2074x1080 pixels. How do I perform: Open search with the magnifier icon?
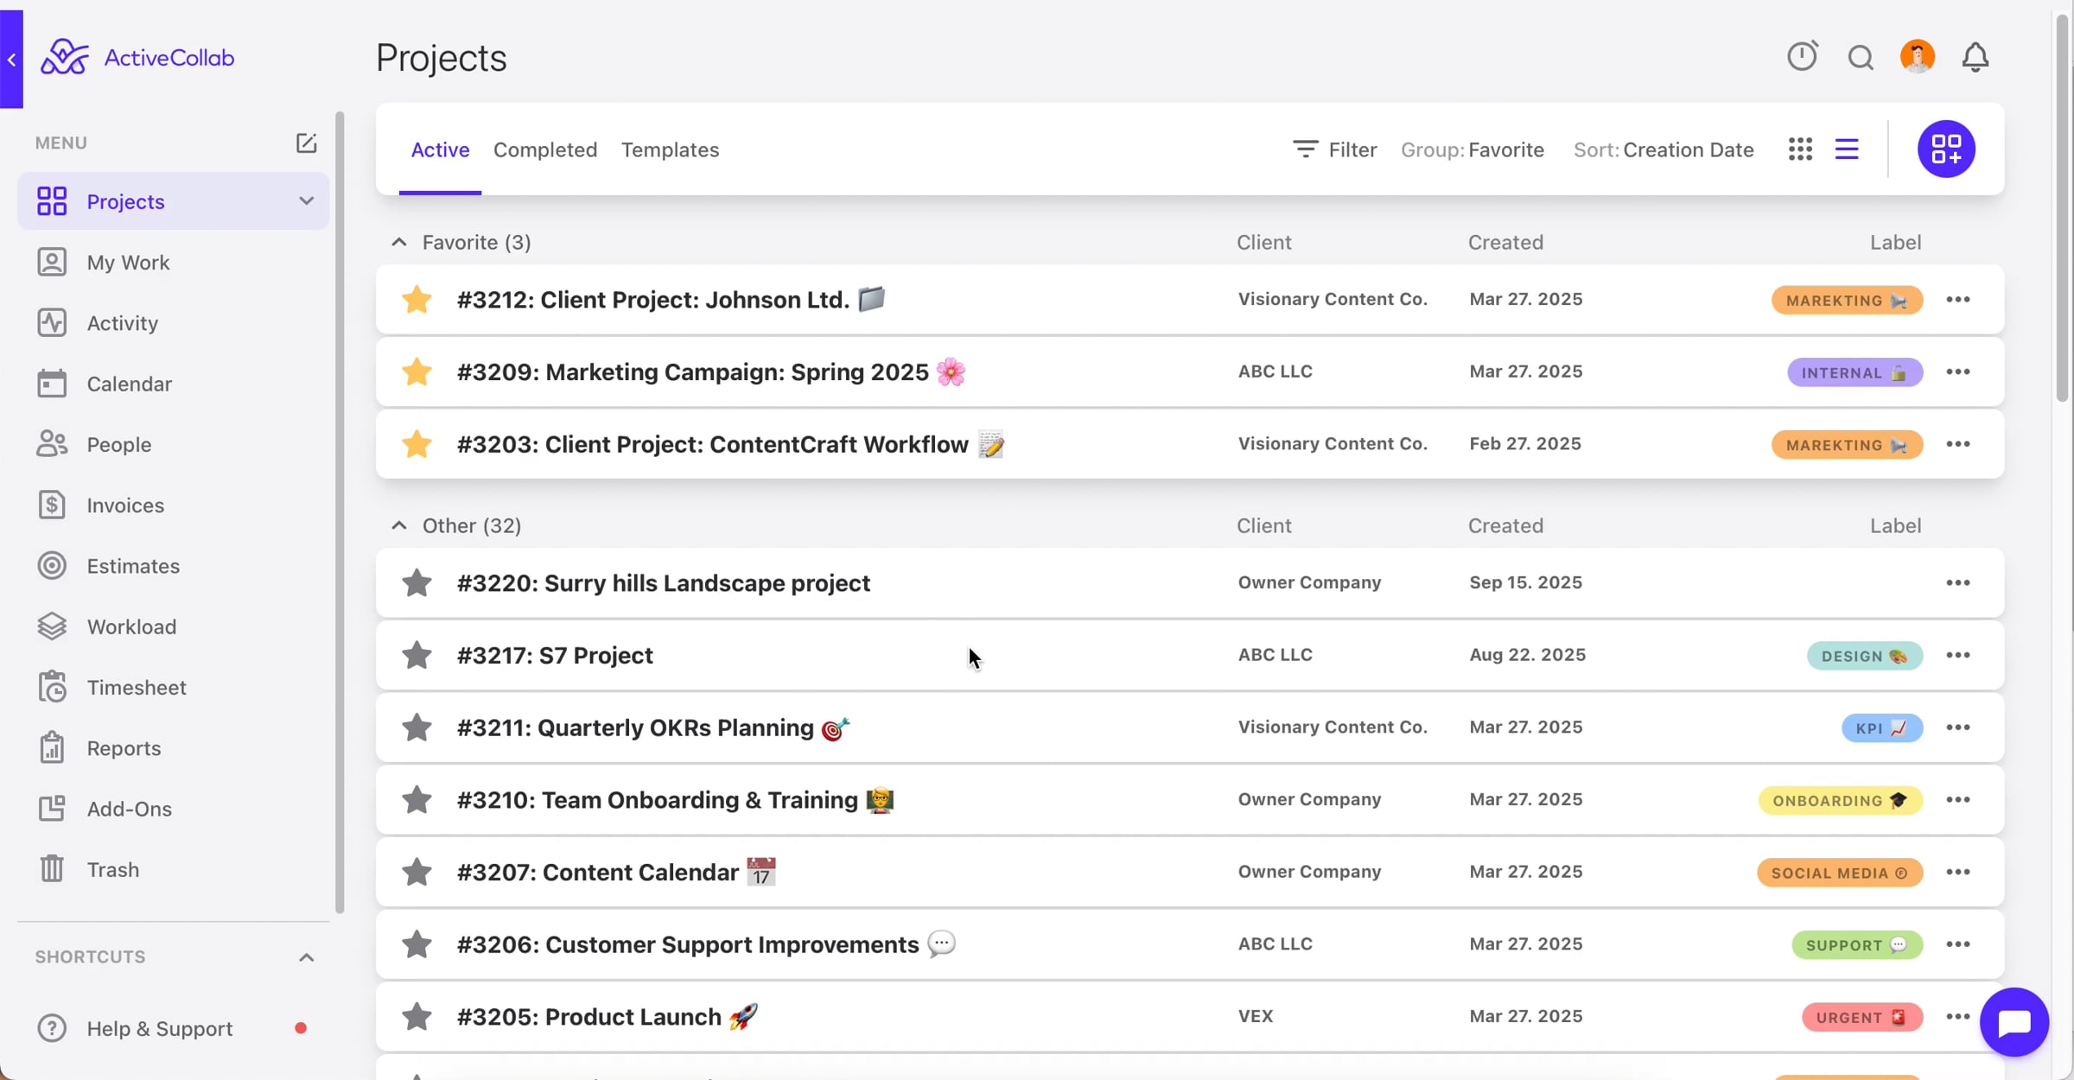[1861, 58]
